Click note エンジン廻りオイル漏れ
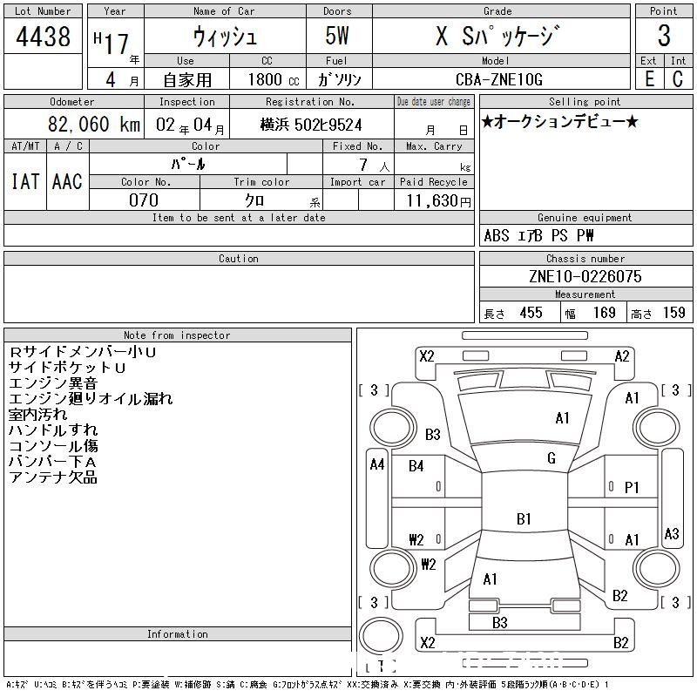Viewport: 697px width, 697px height. coord(91,399)
